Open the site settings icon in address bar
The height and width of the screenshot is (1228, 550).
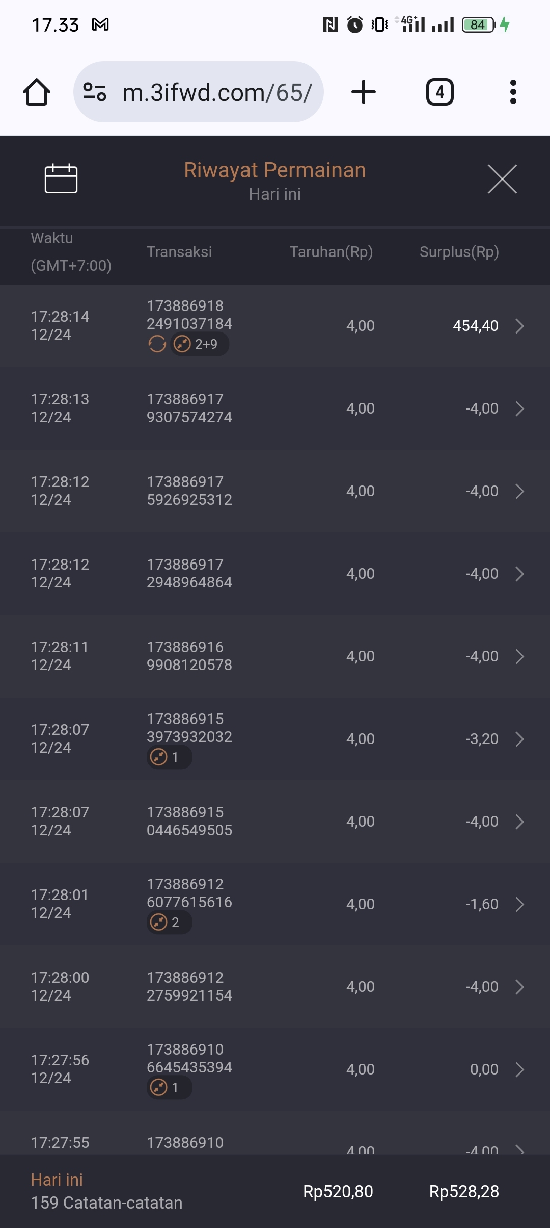(95, 92)
